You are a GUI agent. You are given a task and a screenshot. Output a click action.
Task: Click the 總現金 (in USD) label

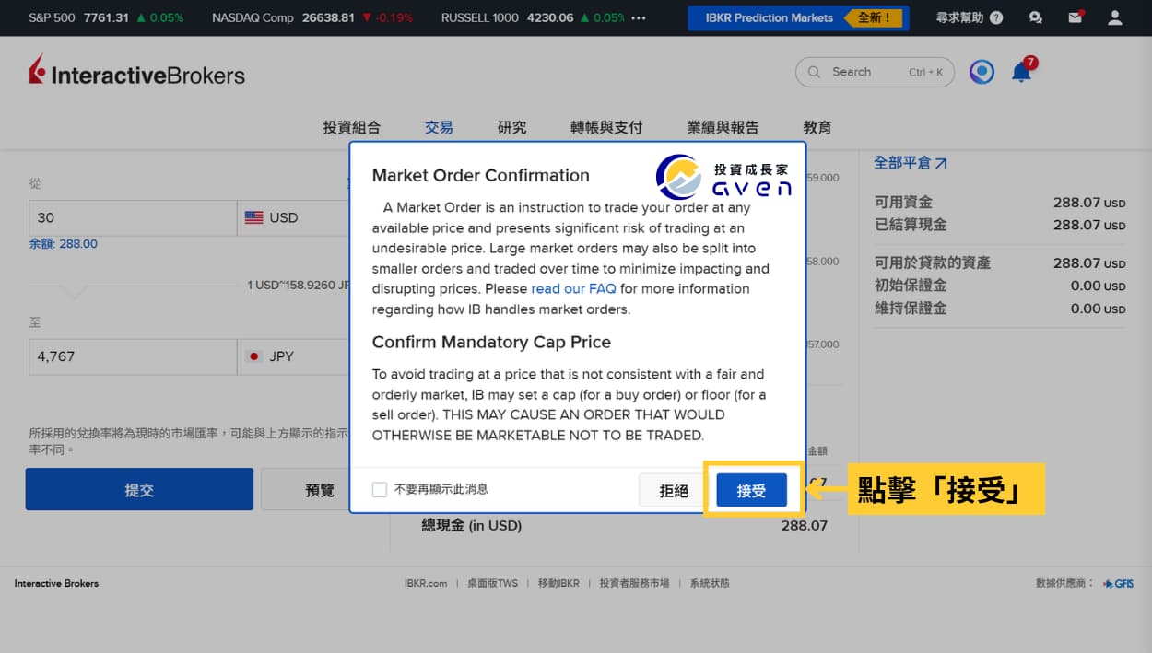pos(471,525)
